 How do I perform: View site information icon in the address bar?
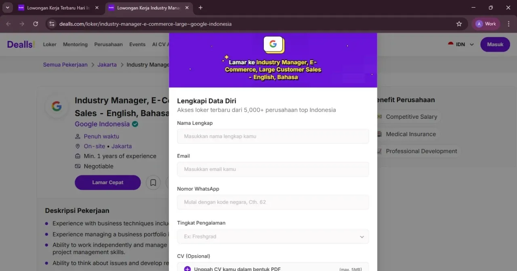[x=52, y=24]
